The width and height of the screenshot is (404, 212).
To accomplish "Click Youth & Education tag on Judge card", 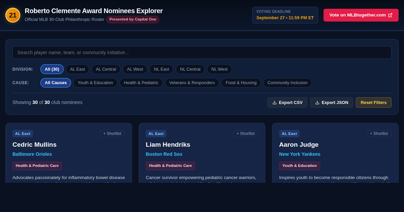I will click(300, 166).
